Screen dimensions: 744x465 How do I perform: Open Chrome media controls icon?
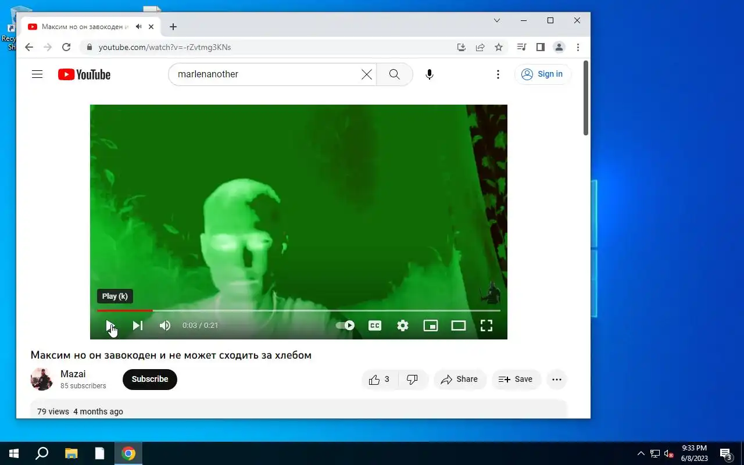click(522, 47)
